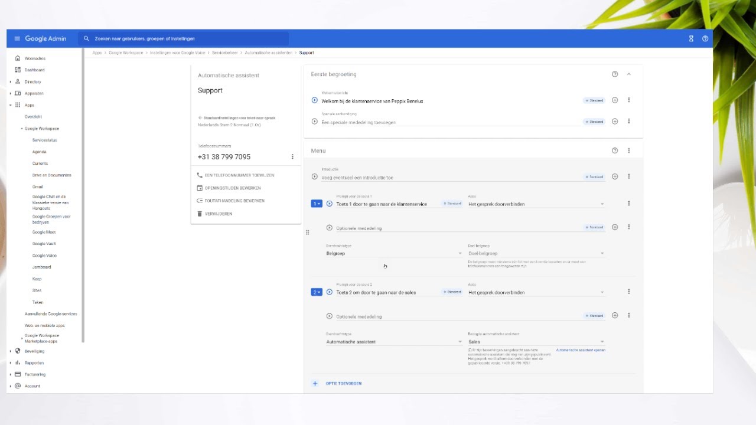Open Google Voice in the sidebar

click(44, 256)
